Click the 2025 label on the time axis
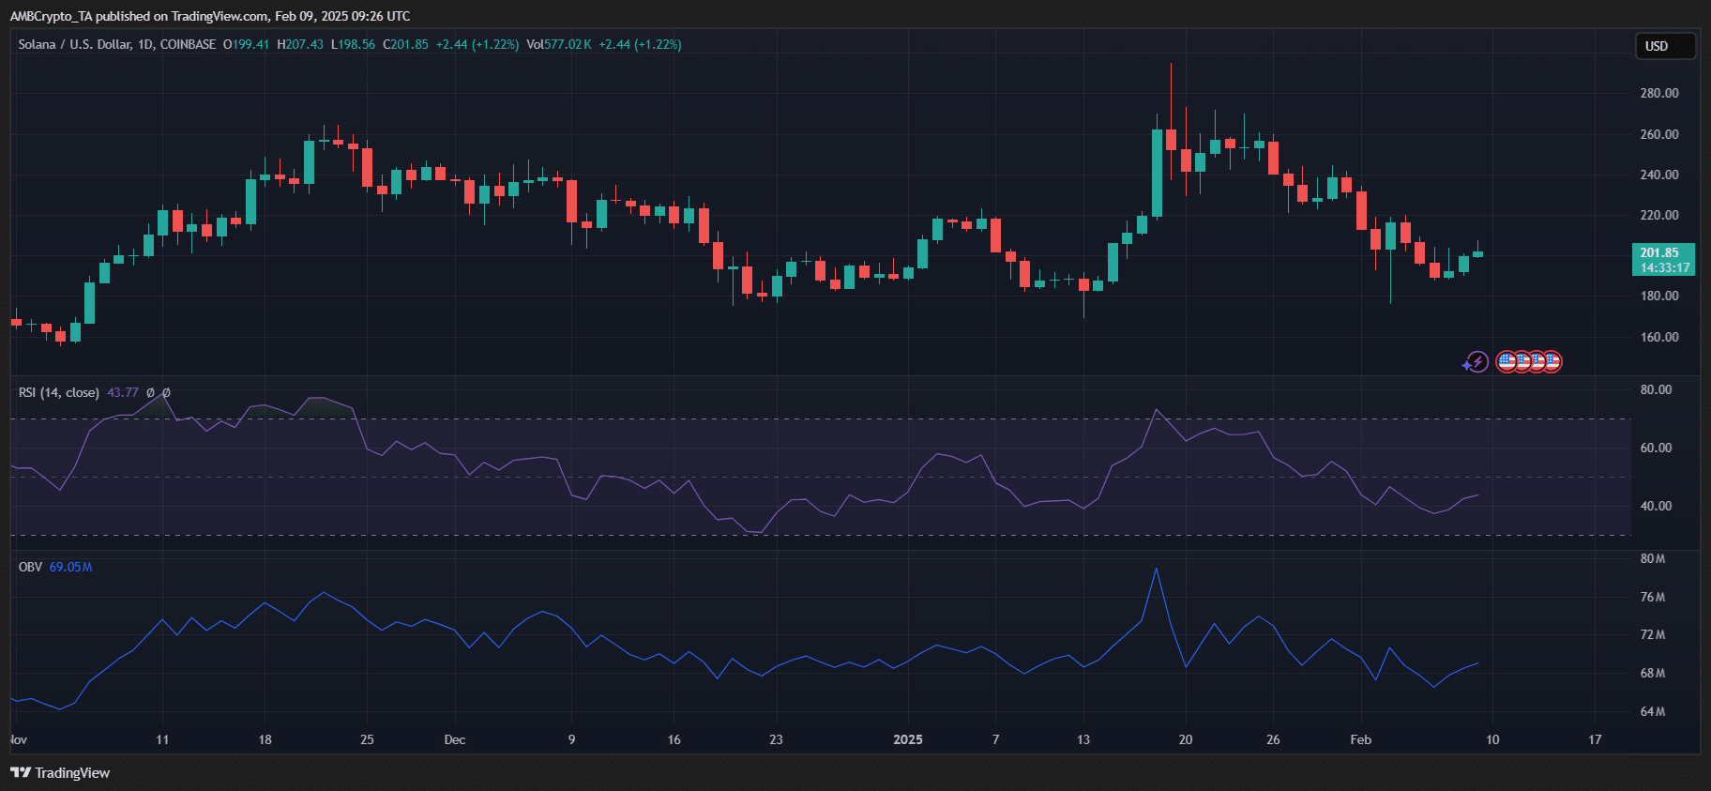Screen dimensions: 1711x791 907,739
